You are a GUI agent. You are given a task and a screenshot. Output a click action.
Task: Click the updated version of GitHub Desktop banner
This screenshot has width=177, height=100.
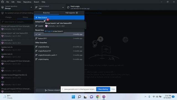tap(17, 13)
